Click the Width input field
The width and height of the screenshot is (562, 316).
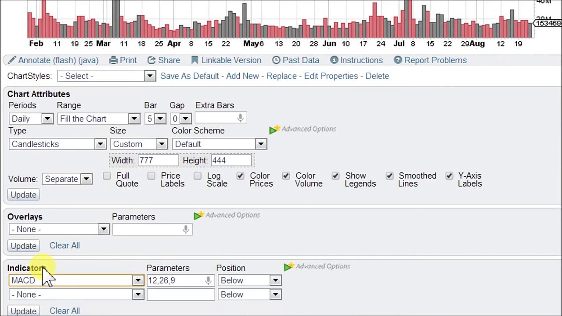158,161
